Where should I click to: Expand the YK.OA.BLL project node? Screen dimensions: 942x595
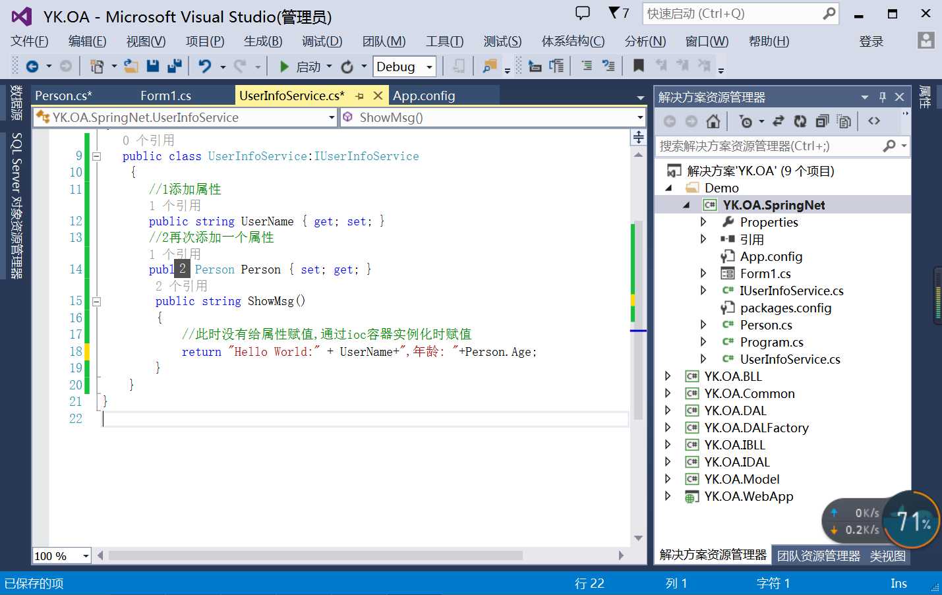point(668,376)
